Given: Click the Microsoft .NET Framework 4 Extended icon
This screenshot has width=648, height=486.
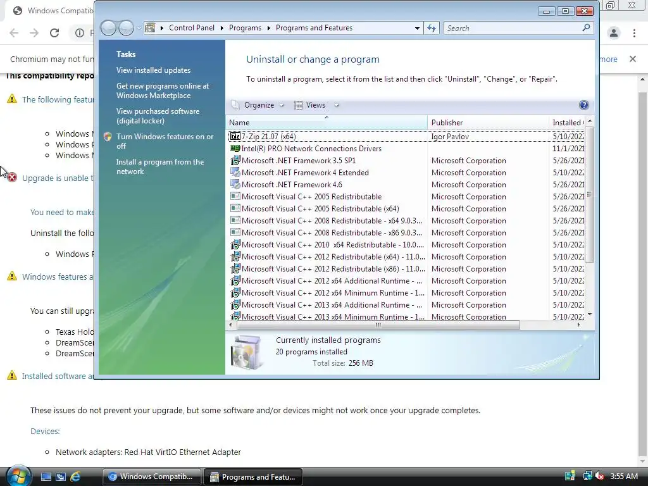Looking at the screenshot, I should pyautogui.click(x=235, y=172).
